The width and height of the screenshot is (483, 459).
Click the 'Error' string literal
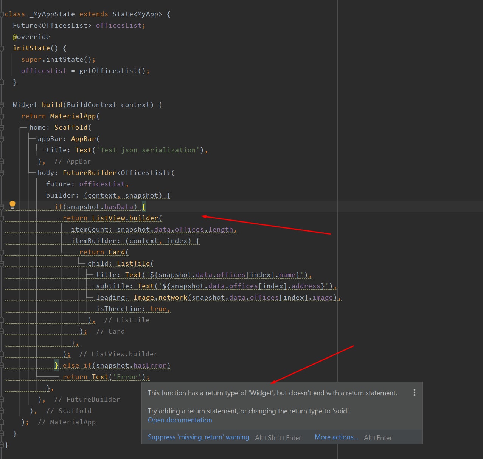tap(127, 377)
